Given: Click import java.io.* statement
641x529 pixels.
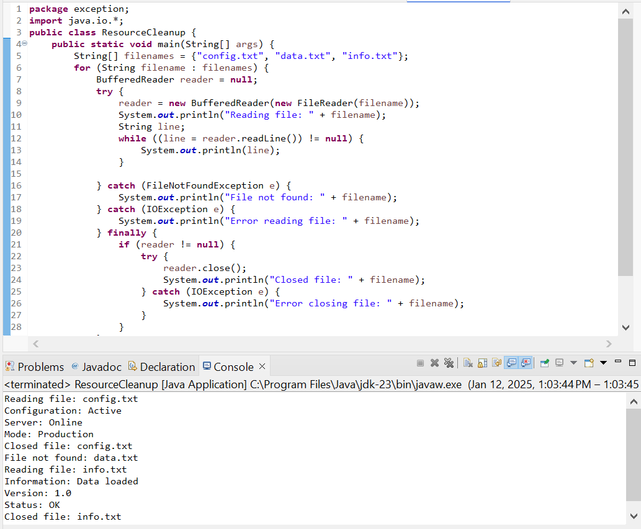Looking at the screenshot, I should point(76,20).
